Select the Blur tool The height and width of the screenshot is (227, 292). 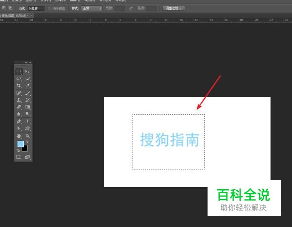[19, 114]
